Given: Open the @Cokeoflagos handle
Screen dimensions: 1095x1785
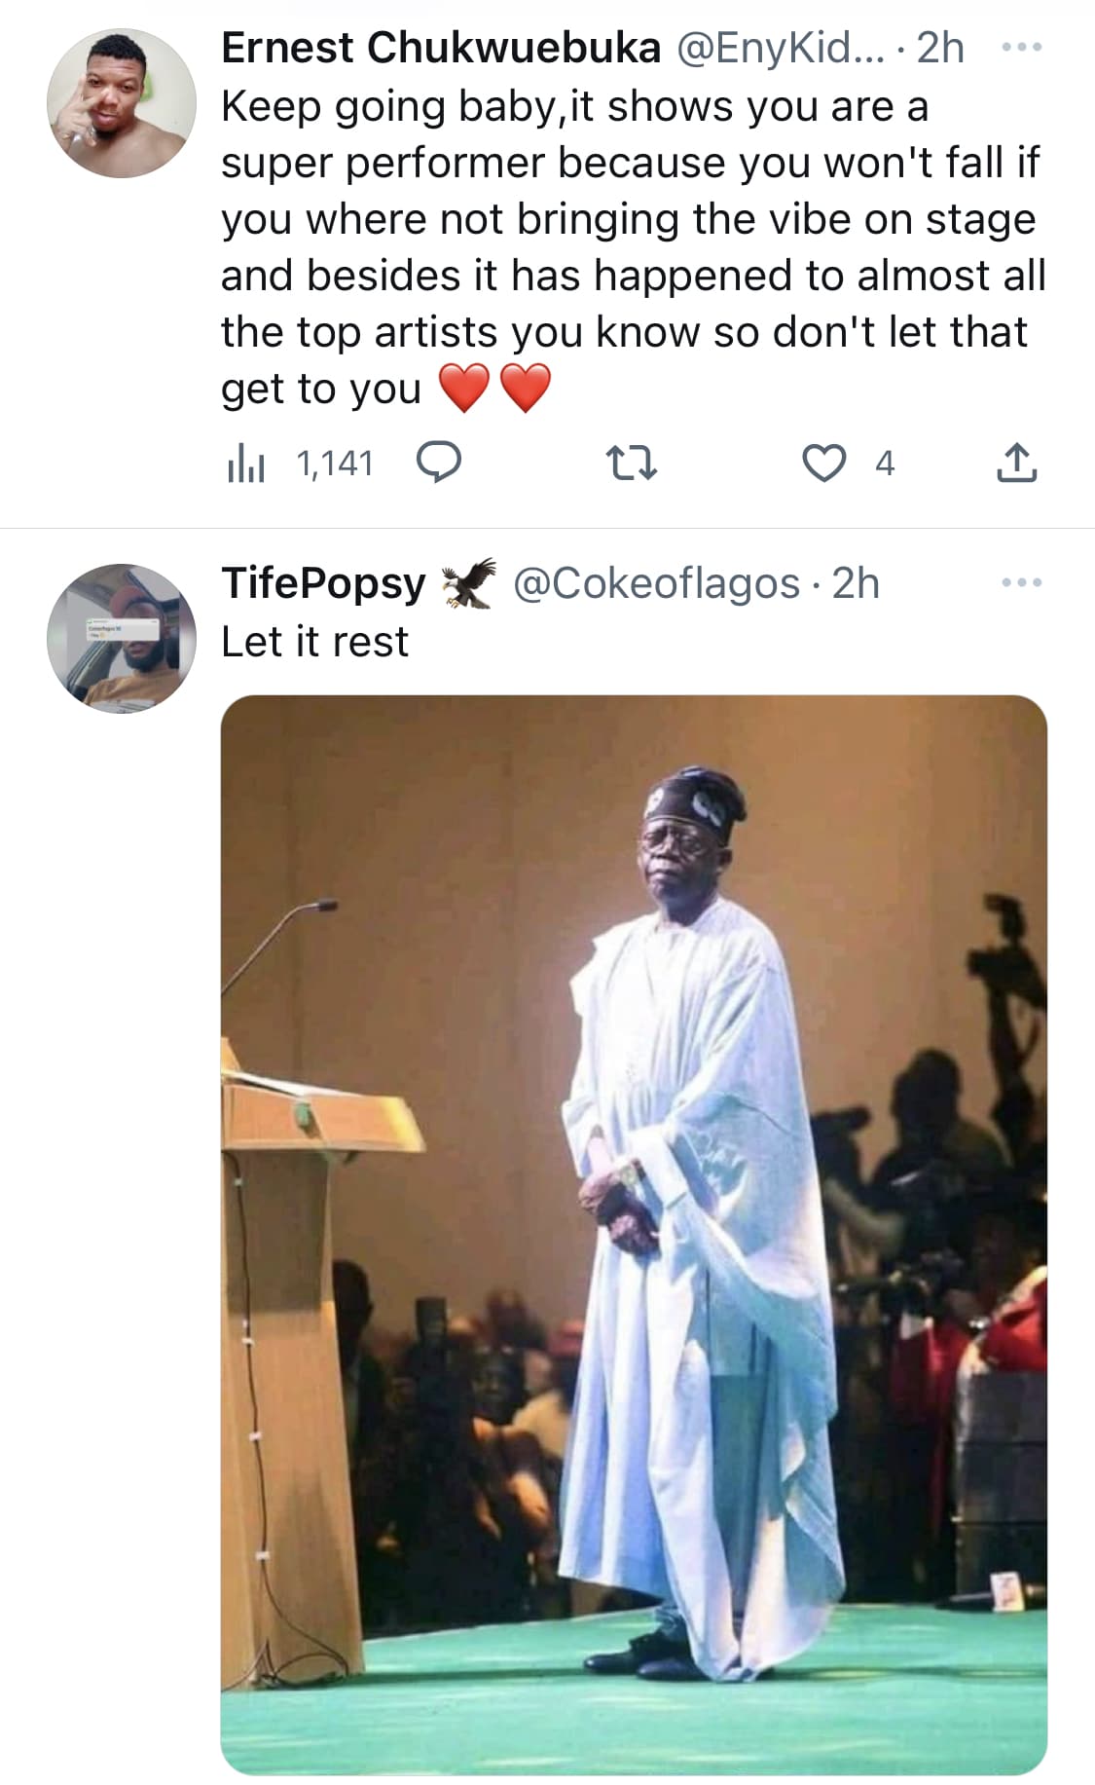Looking at the screenshot, I should pyautogui.click(x=655, y=583).
